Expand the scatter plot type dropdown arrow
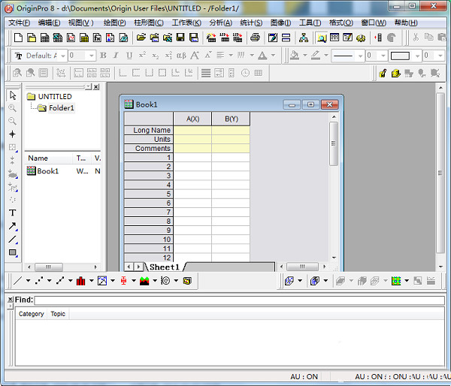This screenshot has width=451, height=386. (x=49, y=281)
